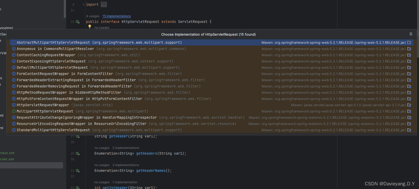
Task: Click the getHeaders method name
Action: [146, 154]
